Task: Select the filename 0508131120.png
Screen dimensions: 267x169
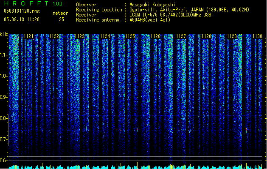Action: [x=22, y=11]
